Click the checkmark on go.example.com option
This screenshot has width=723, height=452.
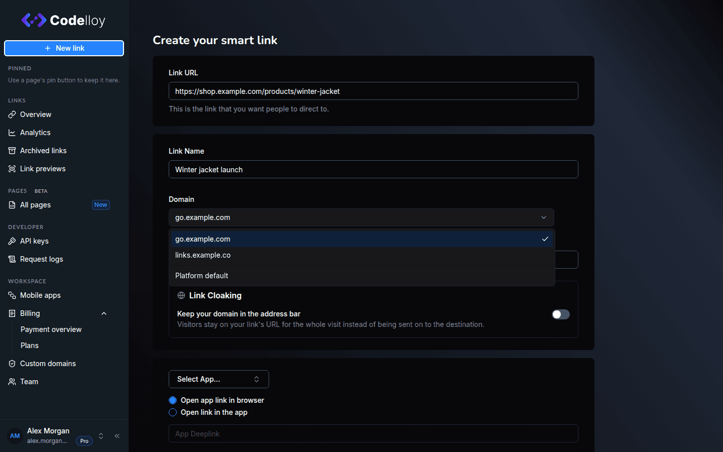[545, 239]
